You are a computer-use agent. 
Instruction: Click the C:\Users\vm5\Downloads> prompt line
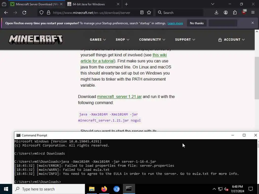tap(38, 182)
